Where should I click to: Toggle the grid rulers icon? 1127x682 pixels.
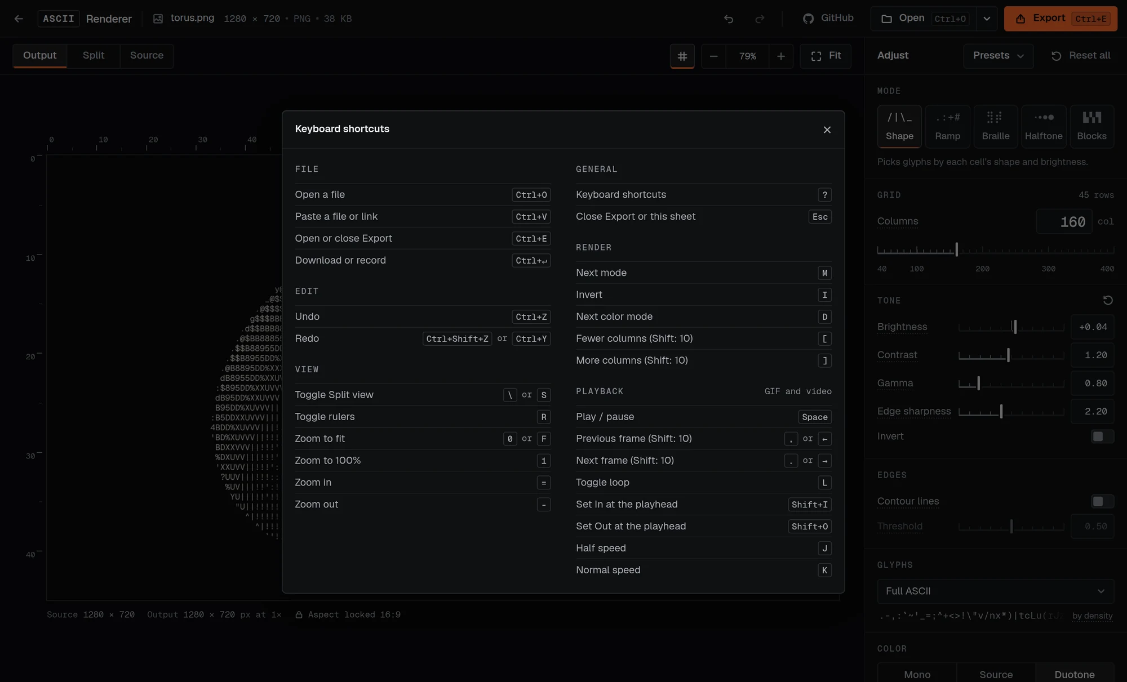coord(682,56)
